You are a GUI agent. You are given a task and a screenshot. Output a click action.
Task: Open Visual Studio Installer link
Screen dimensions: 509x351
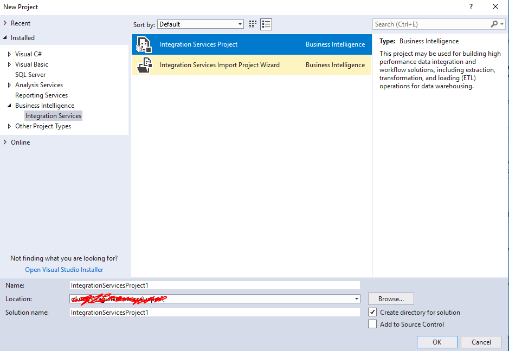64,270
